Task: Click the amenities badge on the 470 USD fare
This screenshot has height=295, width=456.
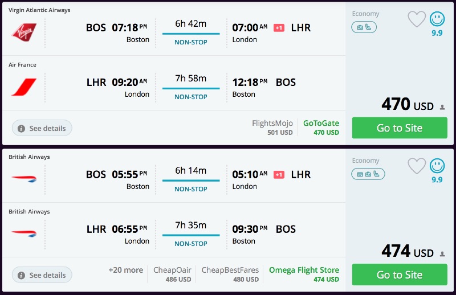Action: point(364,27)
